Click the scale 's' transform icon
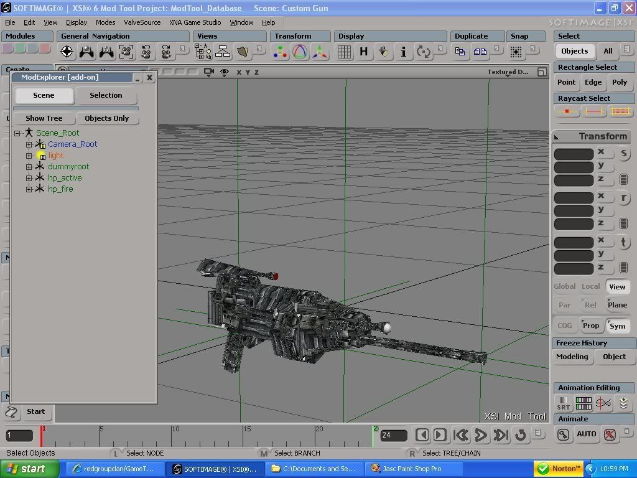 point(623,154)
